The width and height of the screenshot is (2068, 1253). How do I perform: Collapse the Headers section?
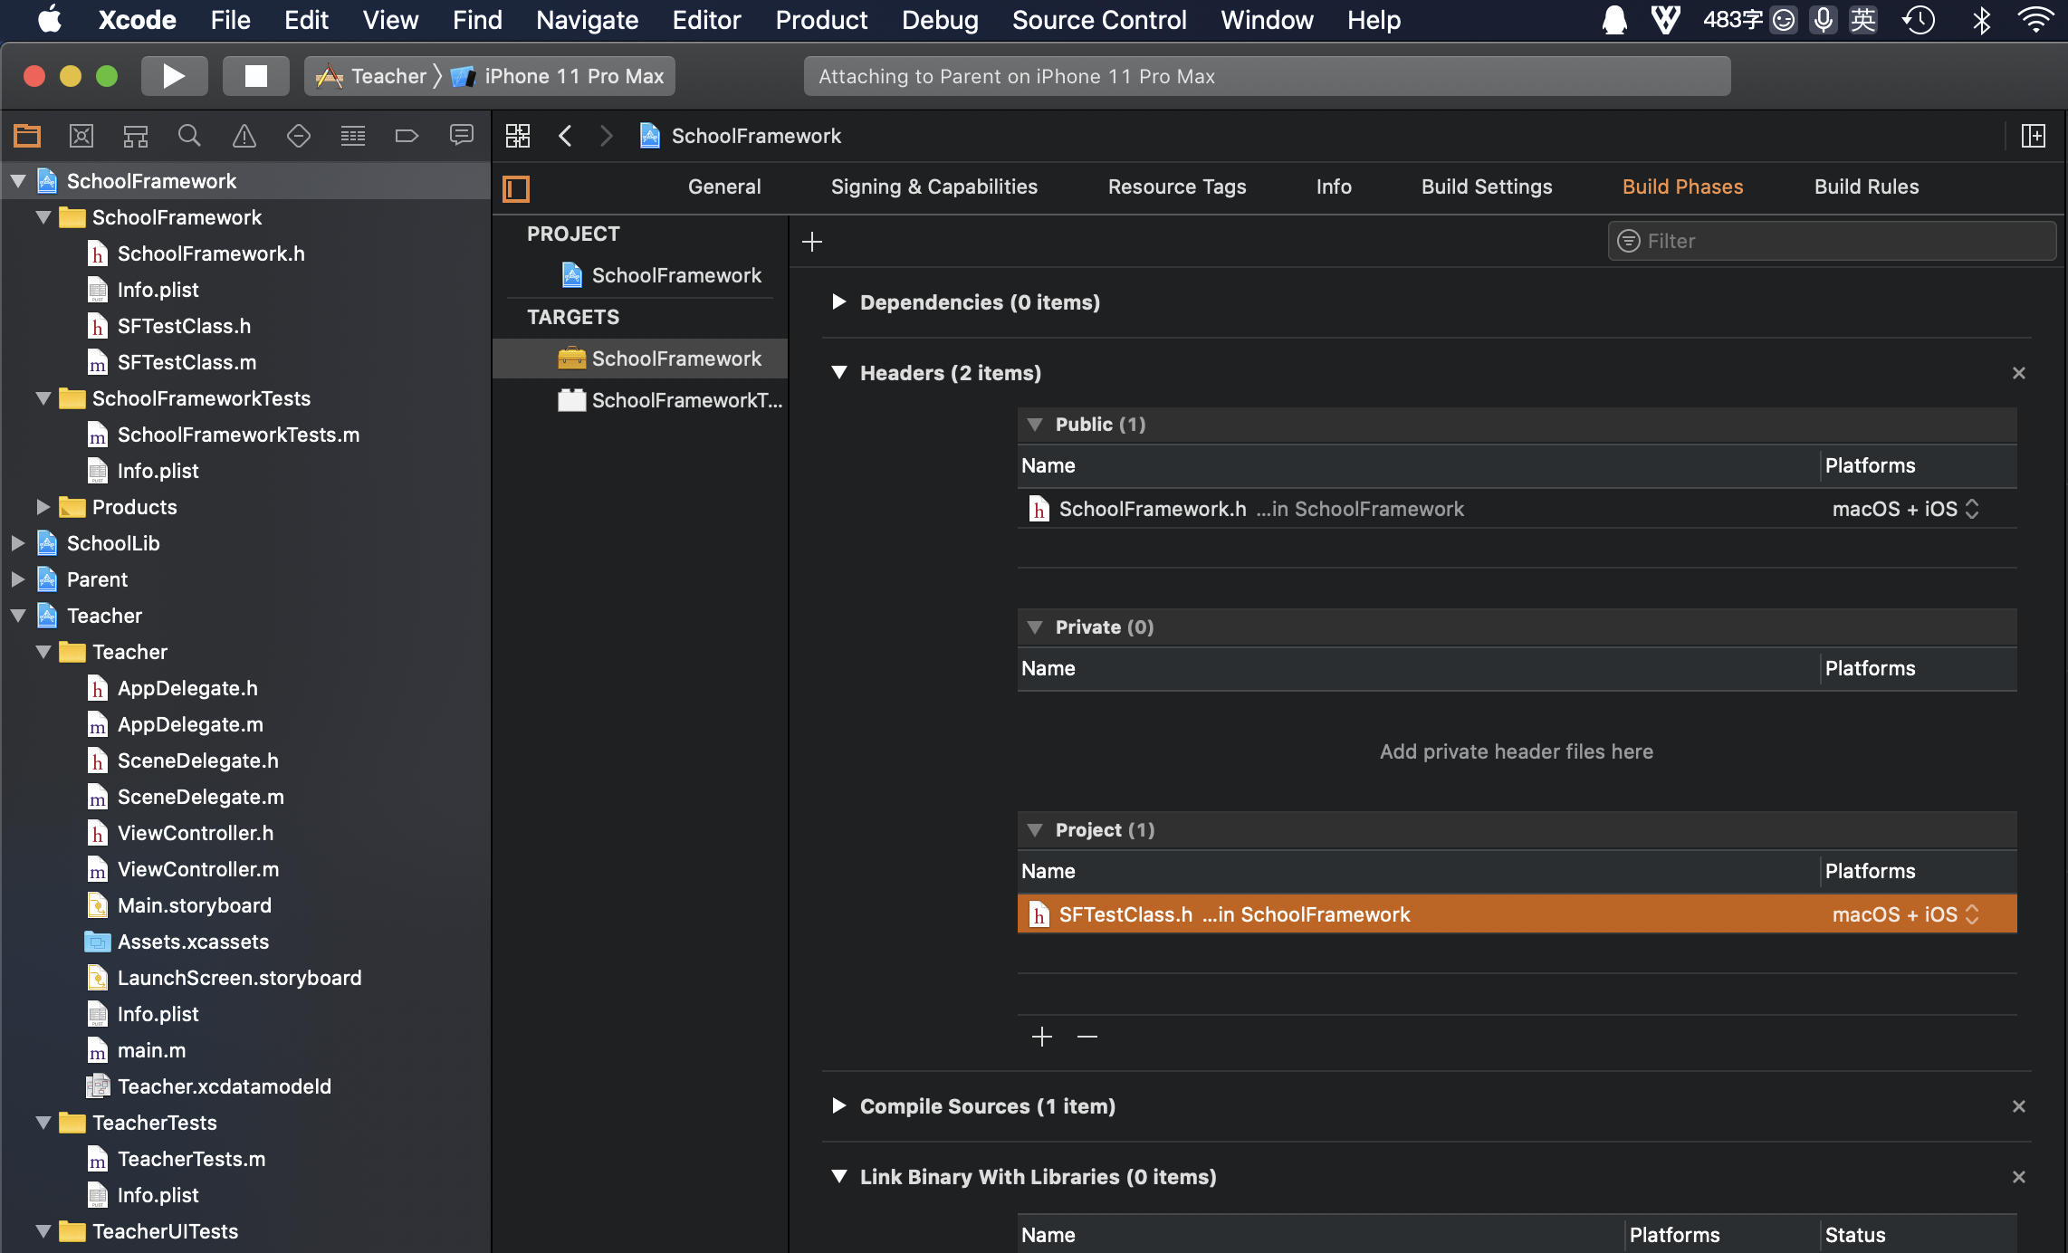click(x=839, y=373)
